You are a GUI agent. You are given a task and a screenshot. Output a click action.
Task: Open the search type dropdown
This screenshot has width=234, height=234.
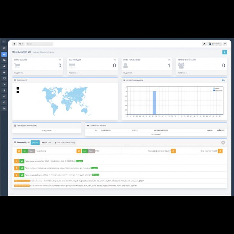pyautogui.click(x=21, y=44)
